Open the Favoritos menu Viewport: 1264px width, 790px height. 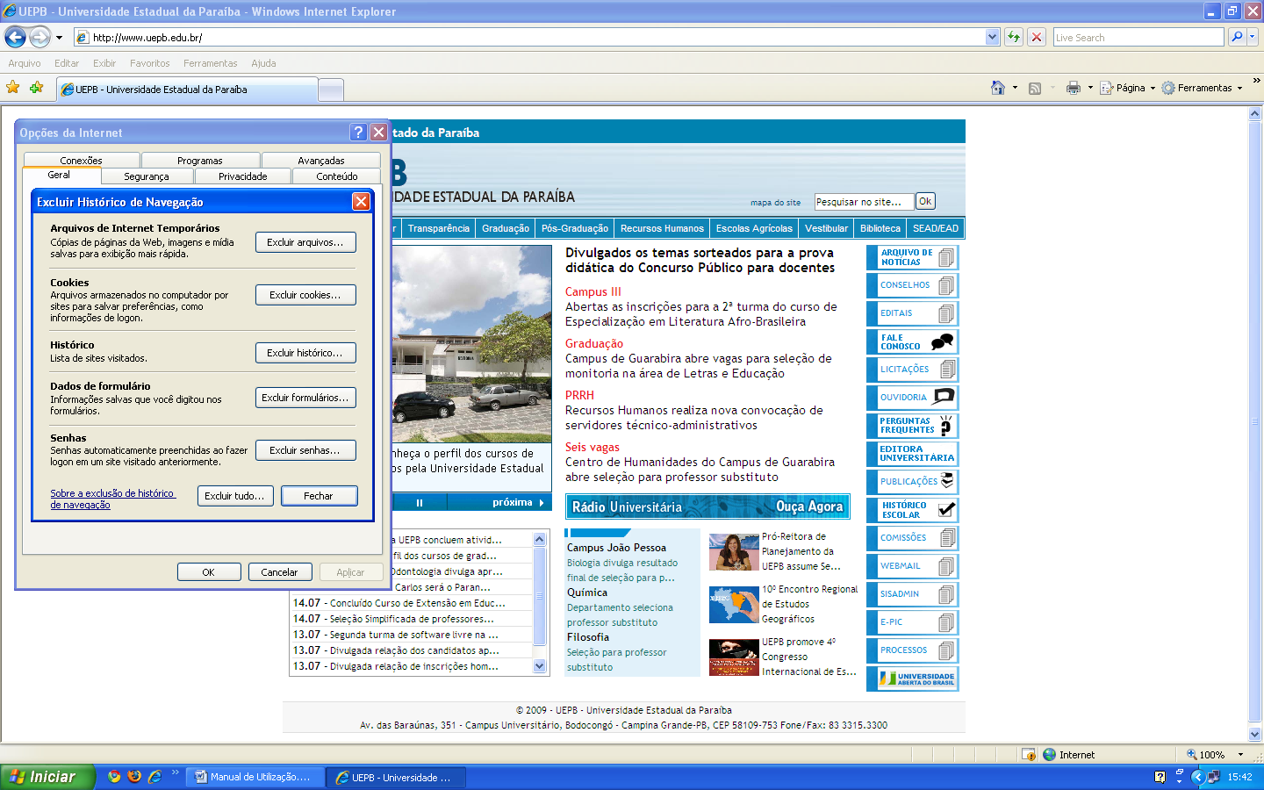pos(150,63)
